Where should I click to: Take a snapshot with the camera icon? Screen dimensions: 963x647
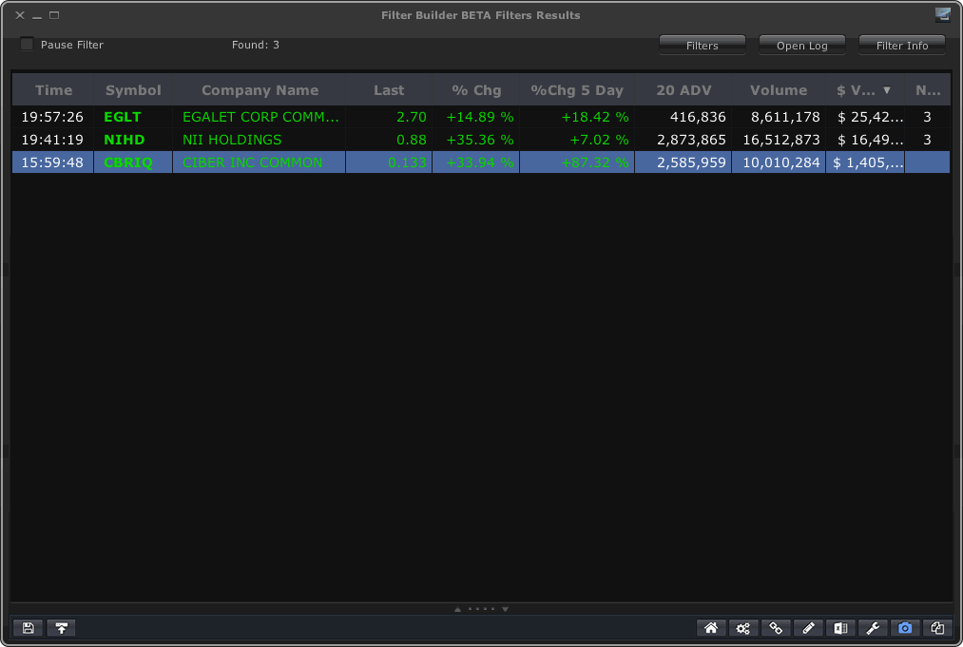coord(904,628)
